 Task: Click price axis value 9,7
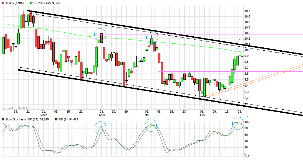pyautogui.click(x=247, y=68)
